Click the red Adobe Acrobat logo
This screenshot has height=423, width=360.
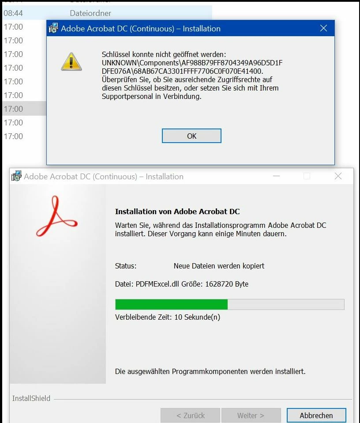56,216
